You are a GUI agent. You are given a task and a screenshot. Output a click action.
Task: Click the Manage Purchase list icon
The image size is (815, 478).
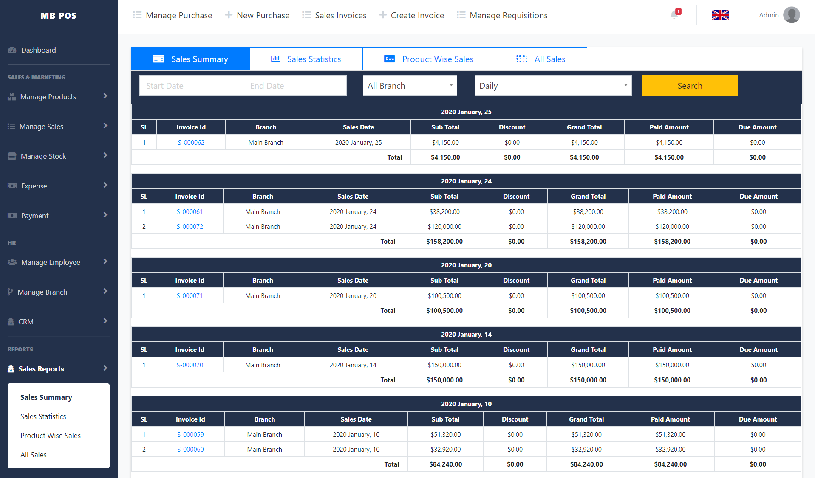click(137, 15)
